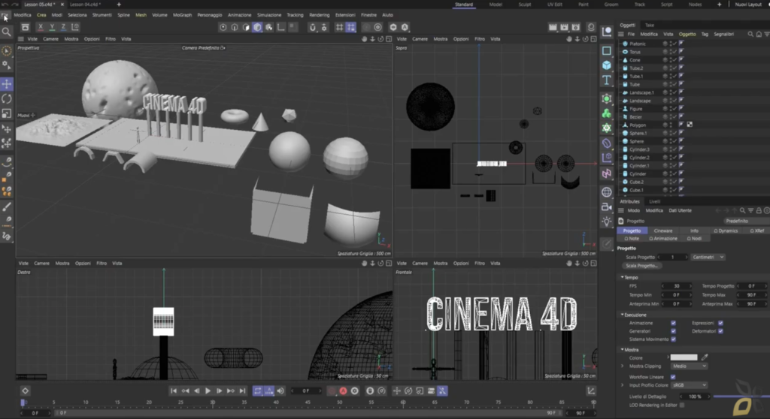
Task: Collapse the Tempo section
Action: point(622,277)
